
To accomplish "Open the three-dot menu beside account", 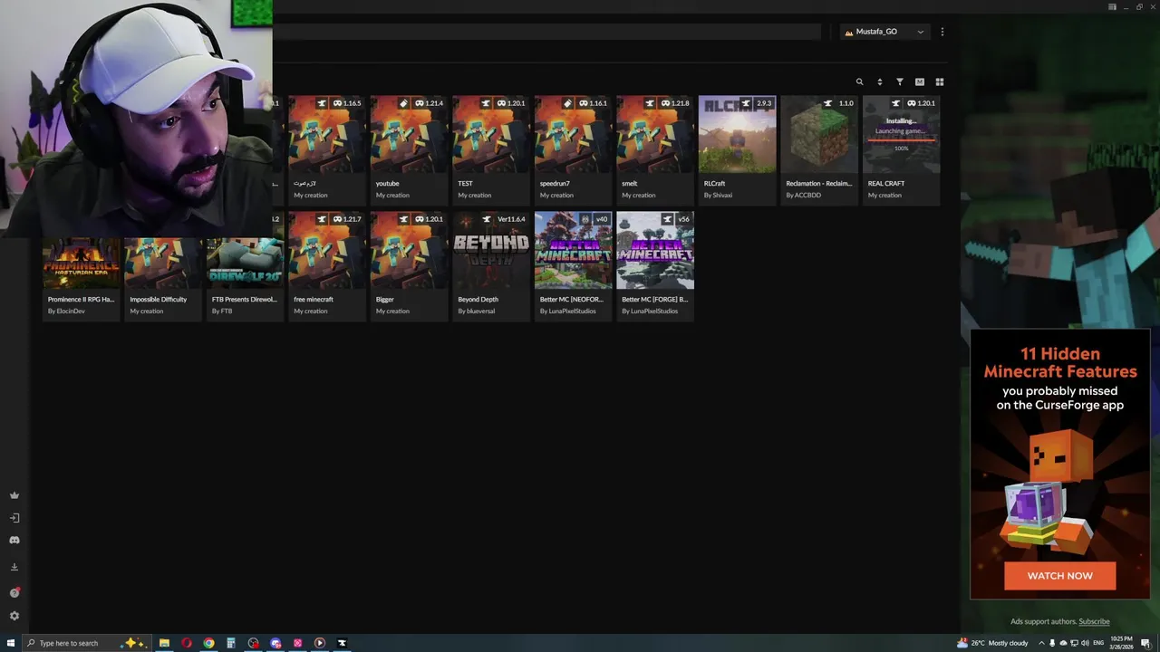I will click(942, 32).
